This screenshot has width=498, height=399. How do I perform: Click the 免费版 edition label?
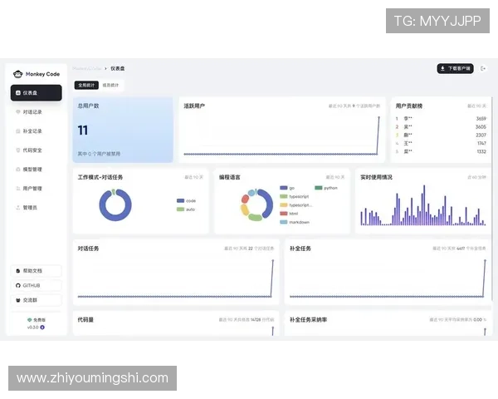[x=39, y=320]
